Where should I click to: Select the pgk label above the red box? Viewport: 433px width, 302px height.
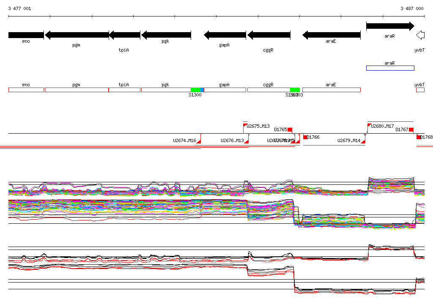(x=165, y=85)
